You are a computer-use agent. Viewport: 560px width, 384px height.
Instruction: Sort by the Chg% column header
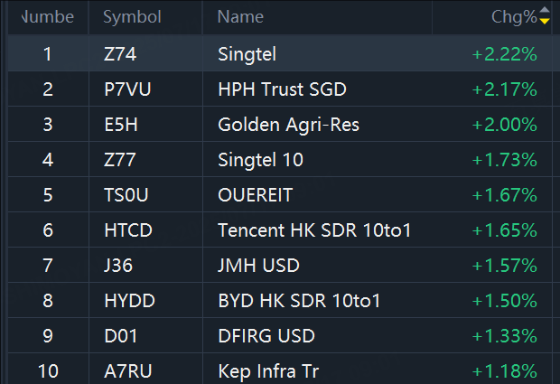click(513, 17)
